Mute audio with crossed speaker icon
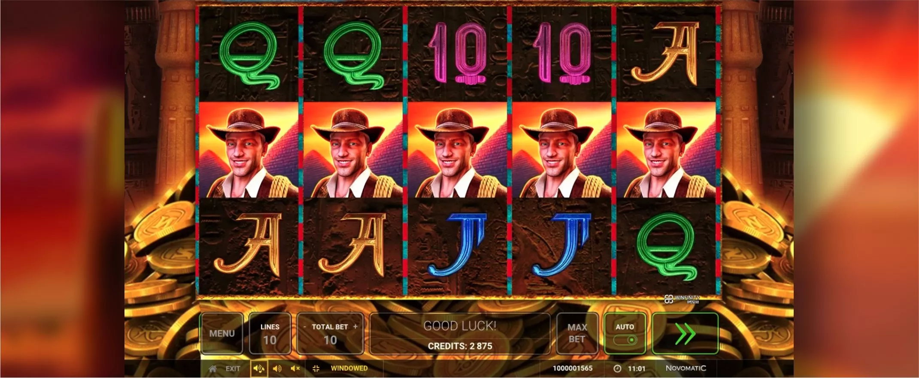The image size is (919, 378). coord(295,369)
